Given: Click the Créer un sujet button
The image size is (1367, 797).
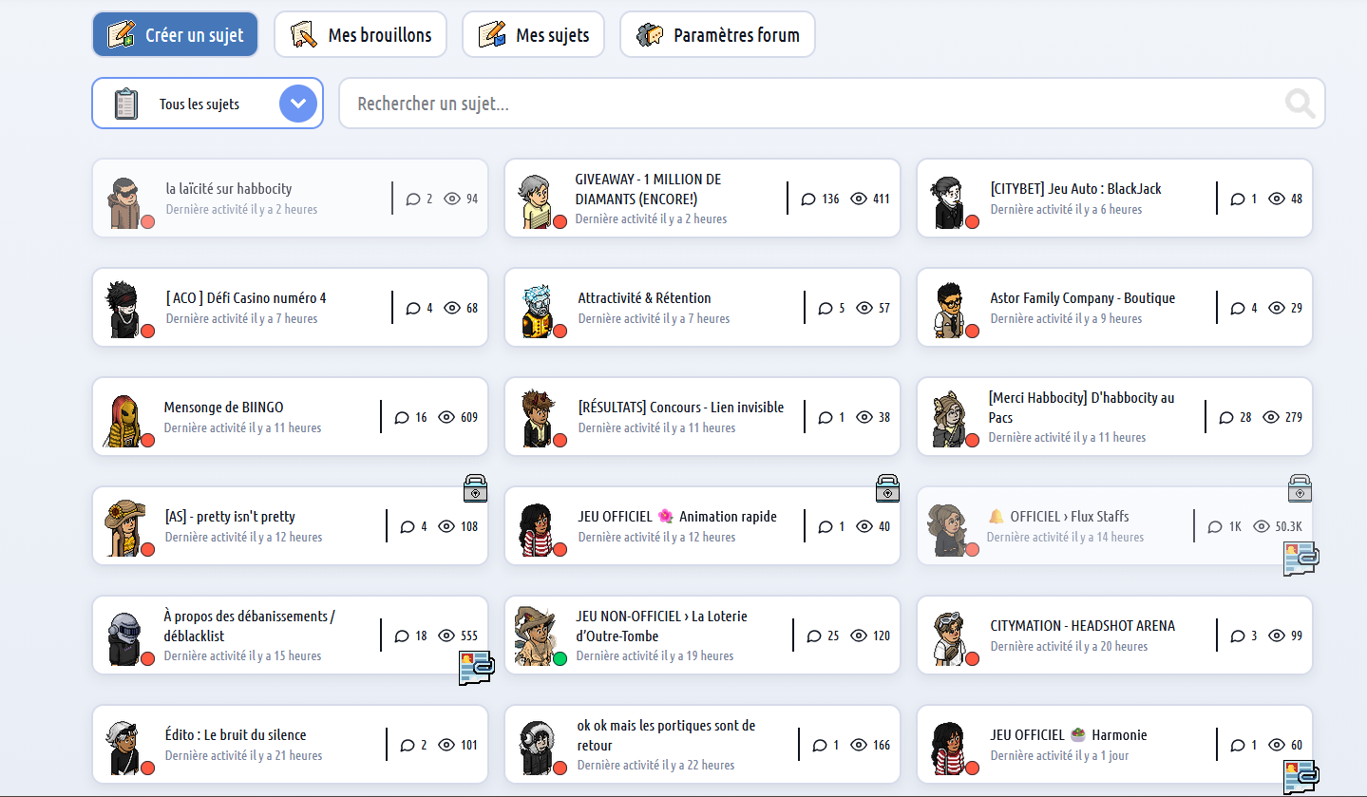Looking at the screenshot, I should [x=175, y=35].
